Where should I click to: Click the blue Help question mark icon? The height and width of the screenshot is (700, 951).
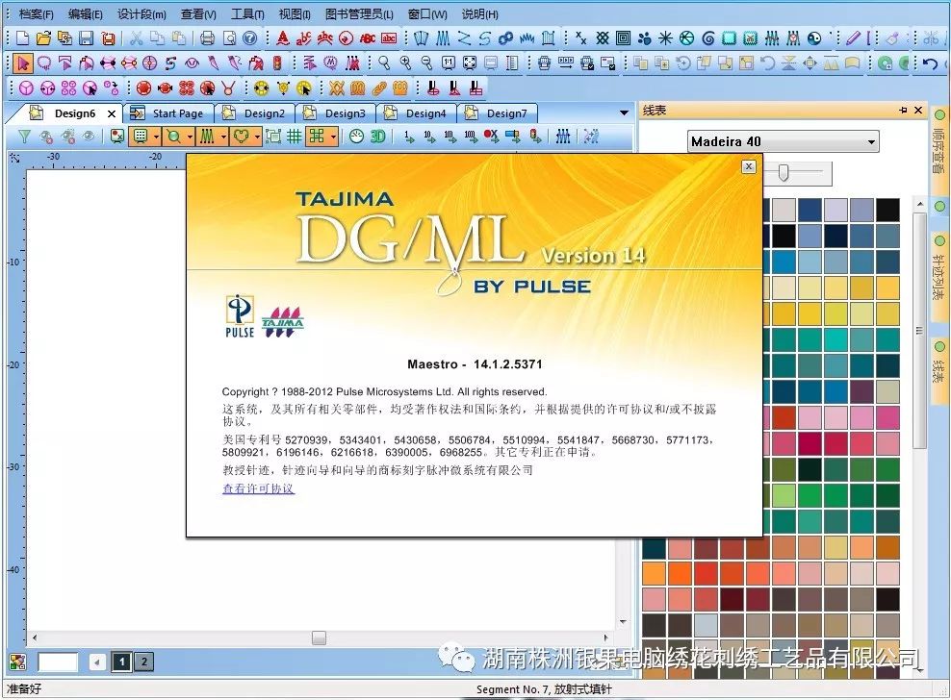(x=250, y=38)
